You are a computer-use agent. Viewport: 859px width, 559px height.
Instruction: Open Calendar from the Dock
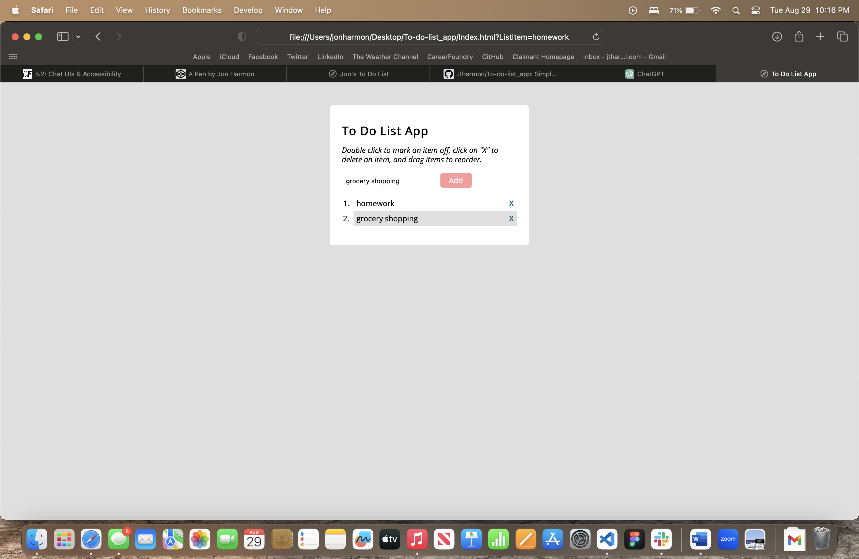coord(254,539)
